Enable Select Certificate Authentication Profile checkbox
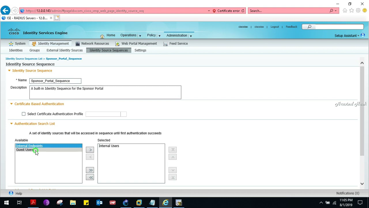Viewport: 369px width, 208px height. tap(24, 114)
